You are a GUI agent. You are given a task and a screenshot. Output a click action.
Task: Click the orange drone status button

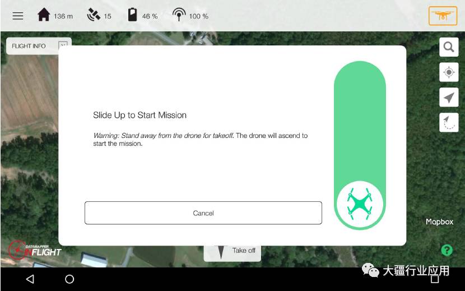443,16
